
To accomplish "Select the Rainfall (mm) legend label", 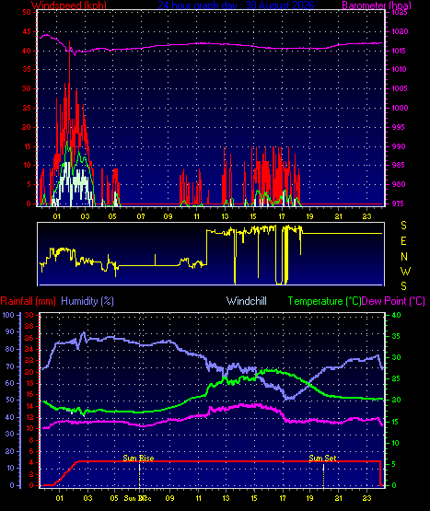I will pos(28,301).
